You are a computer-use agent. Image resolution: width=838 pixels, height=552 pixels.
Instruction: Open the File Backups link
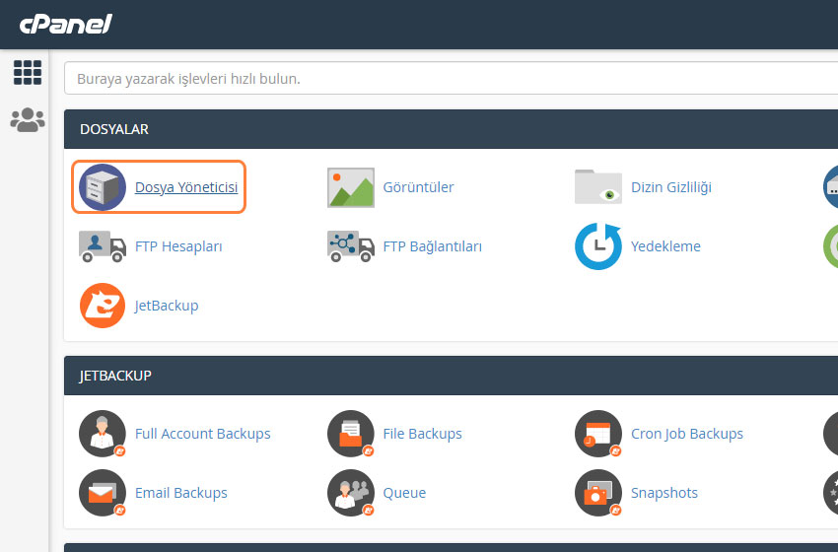(422, 434)
